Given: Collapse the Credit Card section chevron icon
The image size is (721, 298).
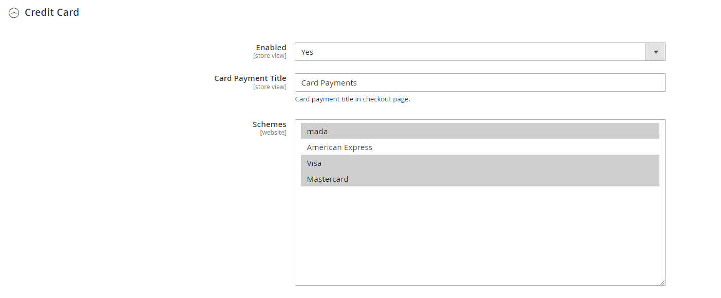Looking at the screenshot, I should tap(14, 13).
